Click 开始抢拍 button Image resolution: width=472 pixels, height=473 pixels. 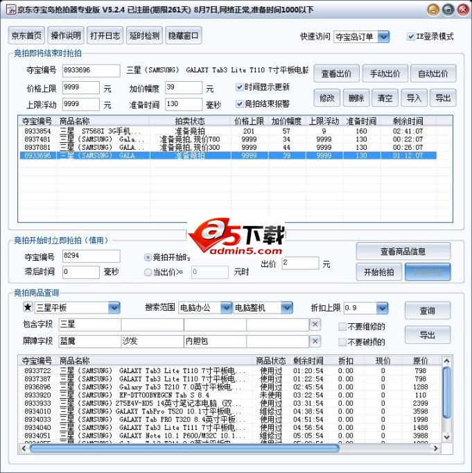[x=379, y=272]
